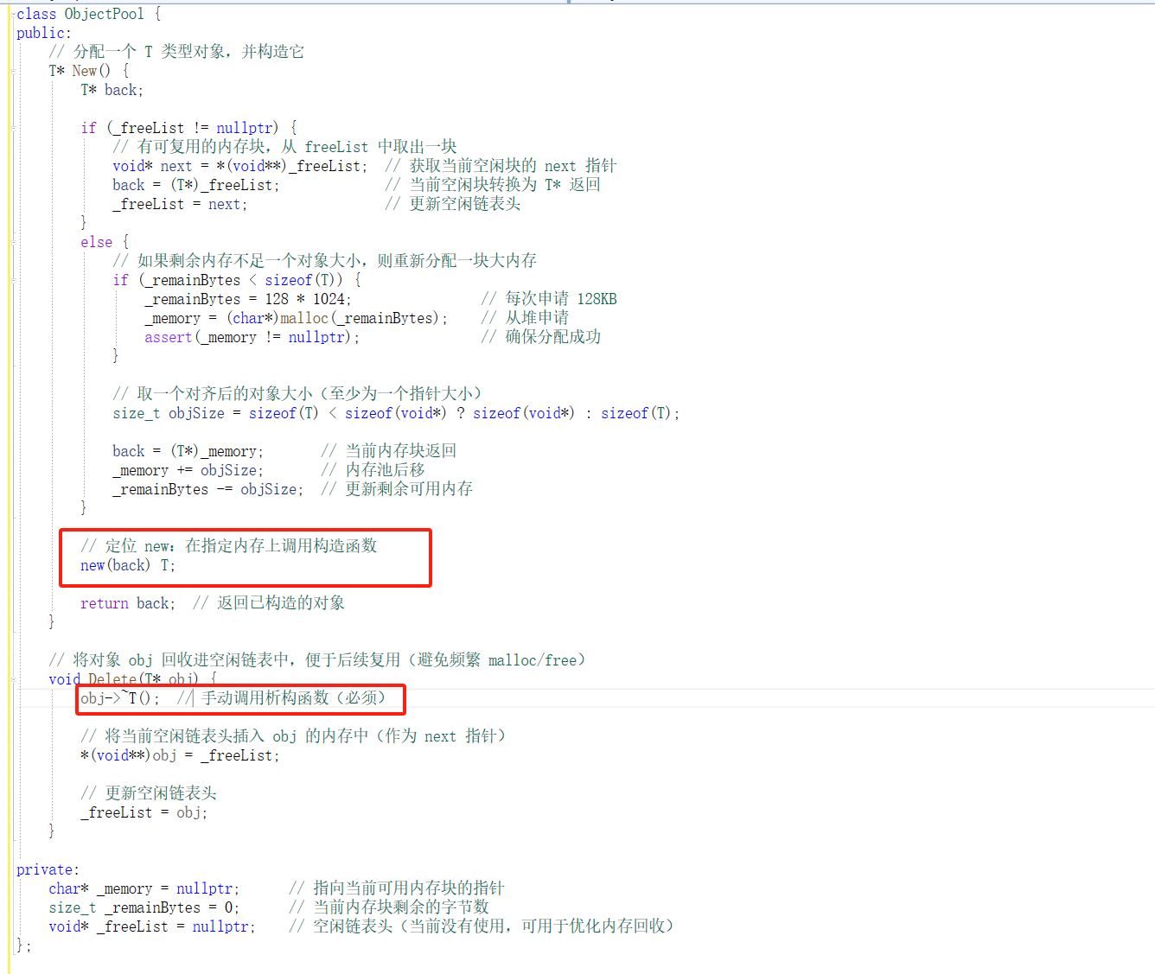Click the 'ObjectPool' class name
Screen dimensions: 1155x974
(x=105, y=14)
